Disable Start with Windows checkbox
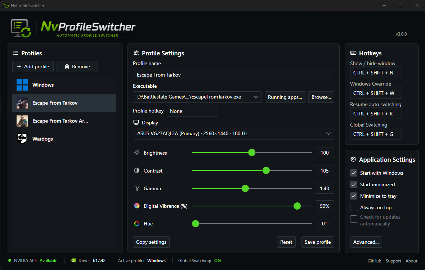This screenshot has width=425, height=270. (x=354, y=173)
